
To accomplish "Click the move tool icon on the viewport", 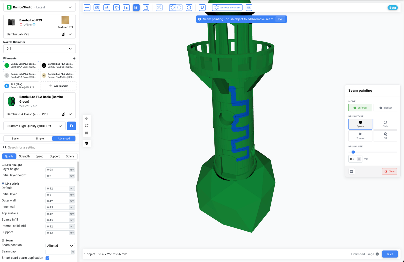I will pyautogui.click(x=87, y=118).
